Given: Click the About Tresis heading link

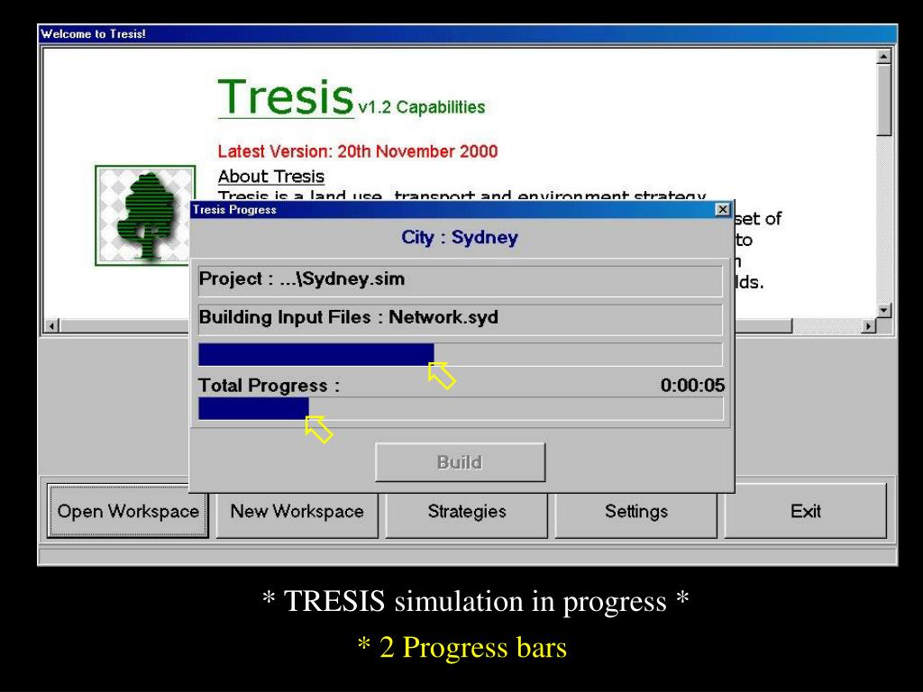Looking at the screenshot, I should pos(270,176).
